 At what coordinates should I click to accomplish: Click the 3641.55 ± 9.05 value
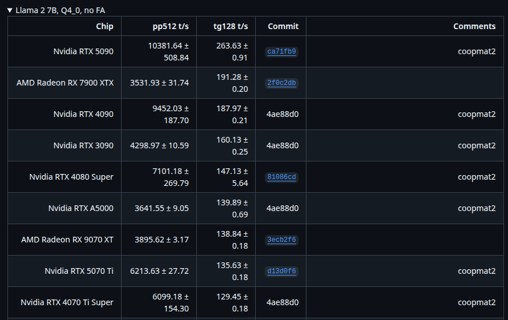click(x=162, y=208)
